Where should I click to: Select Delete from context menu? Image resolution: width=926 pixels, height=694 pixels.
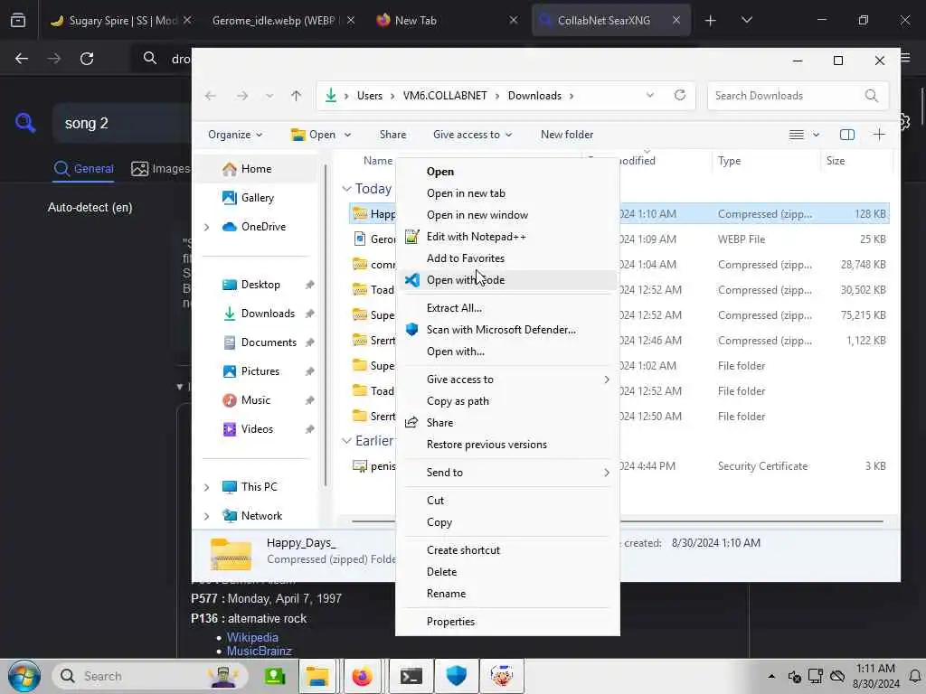click(x=441, y=572)
